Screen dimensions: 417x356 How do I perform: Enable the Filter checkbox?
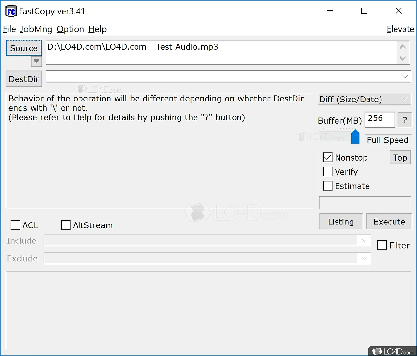pyautogui.click(x=382, y=245)
